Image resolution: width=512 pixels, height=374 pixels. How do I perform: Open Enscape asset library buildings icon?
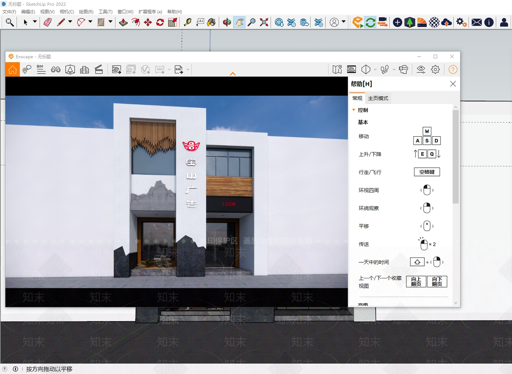point(84,69)
